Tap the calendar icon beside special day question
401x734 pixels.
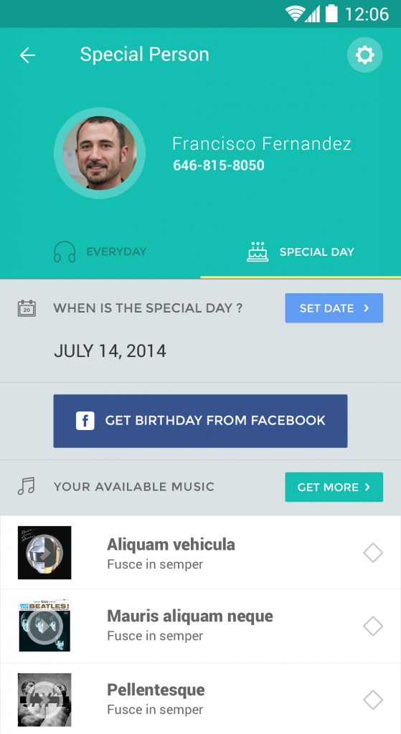pyautogui.click(x=27, y=308)
